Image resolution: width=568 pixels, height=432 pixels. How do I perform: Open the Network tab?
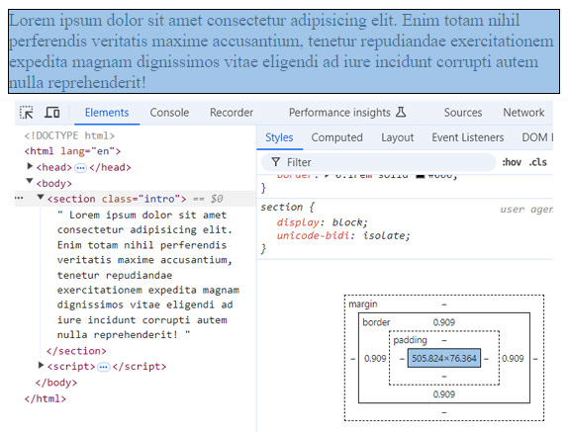pos(523,113)
